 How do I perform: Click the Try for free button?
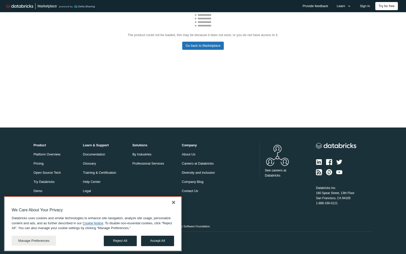click(386, 6)
